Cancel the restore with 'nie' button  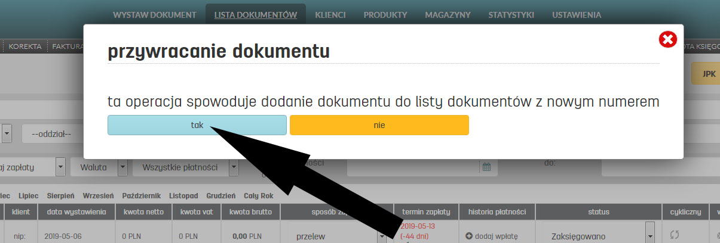click(379, 125)
